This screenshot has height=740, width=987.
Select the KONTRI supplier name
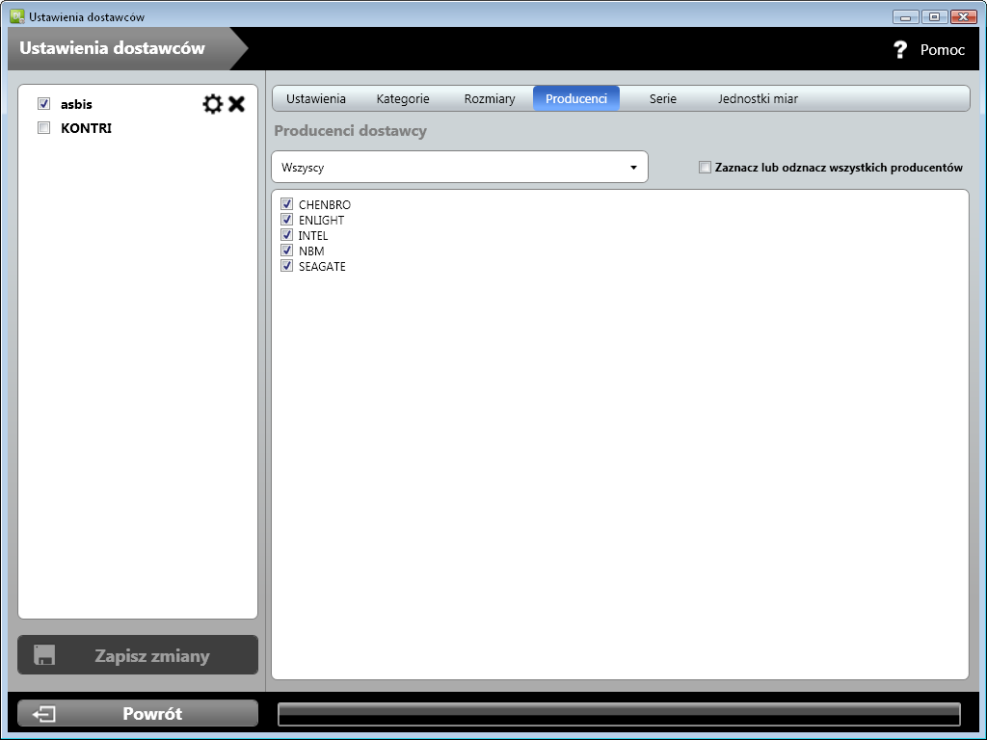click(86, 128)
